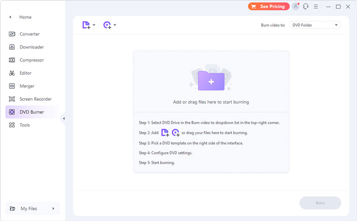357x221 pixels.
Task: Go back to Home
Action: pyautogui.click(x=25, y=17)
